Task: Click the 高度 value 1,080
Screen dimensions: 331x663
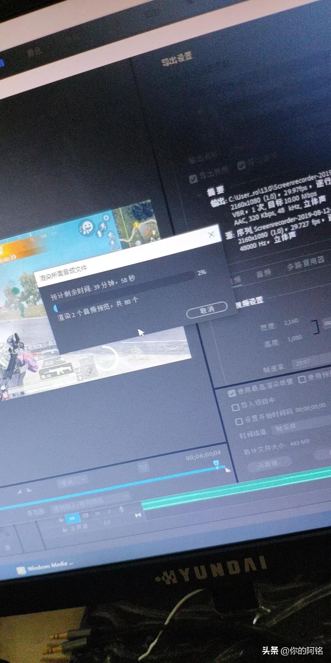Action: coord(294,338)
